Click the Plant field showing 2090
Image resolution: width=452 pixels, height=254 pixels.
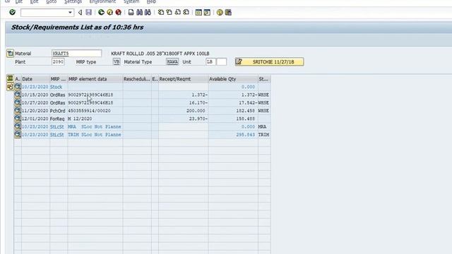58,61
